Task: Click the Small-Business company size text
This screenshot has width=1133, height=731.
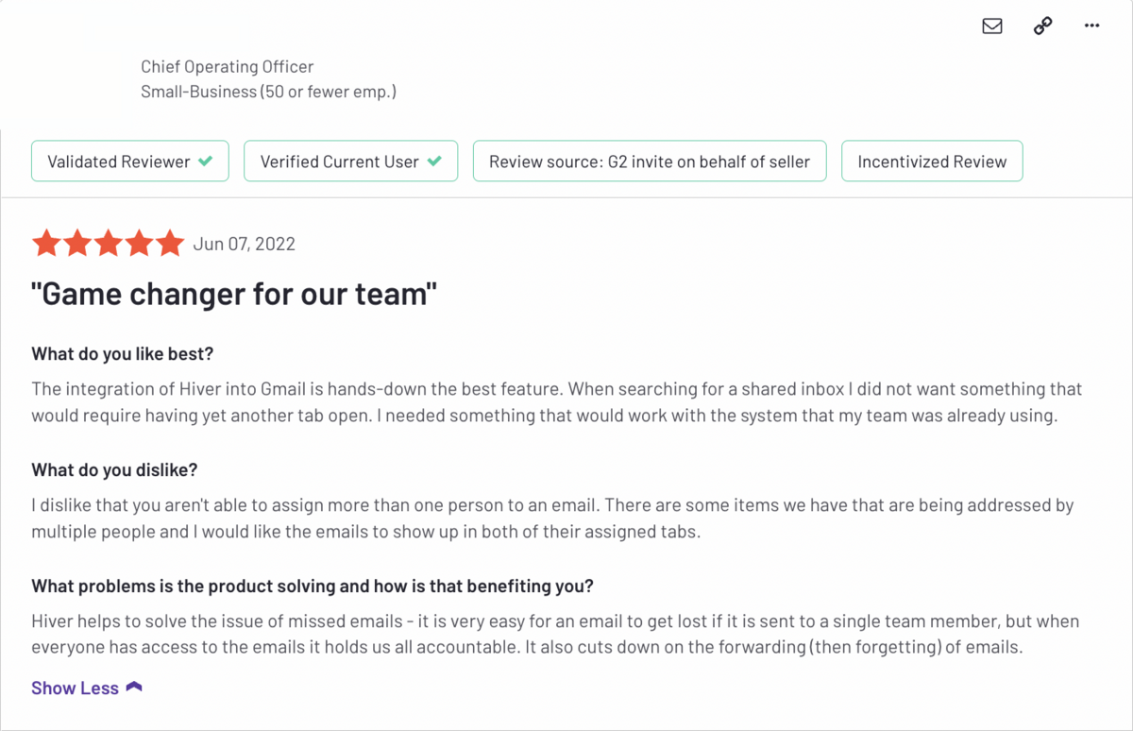Action: 268,92
